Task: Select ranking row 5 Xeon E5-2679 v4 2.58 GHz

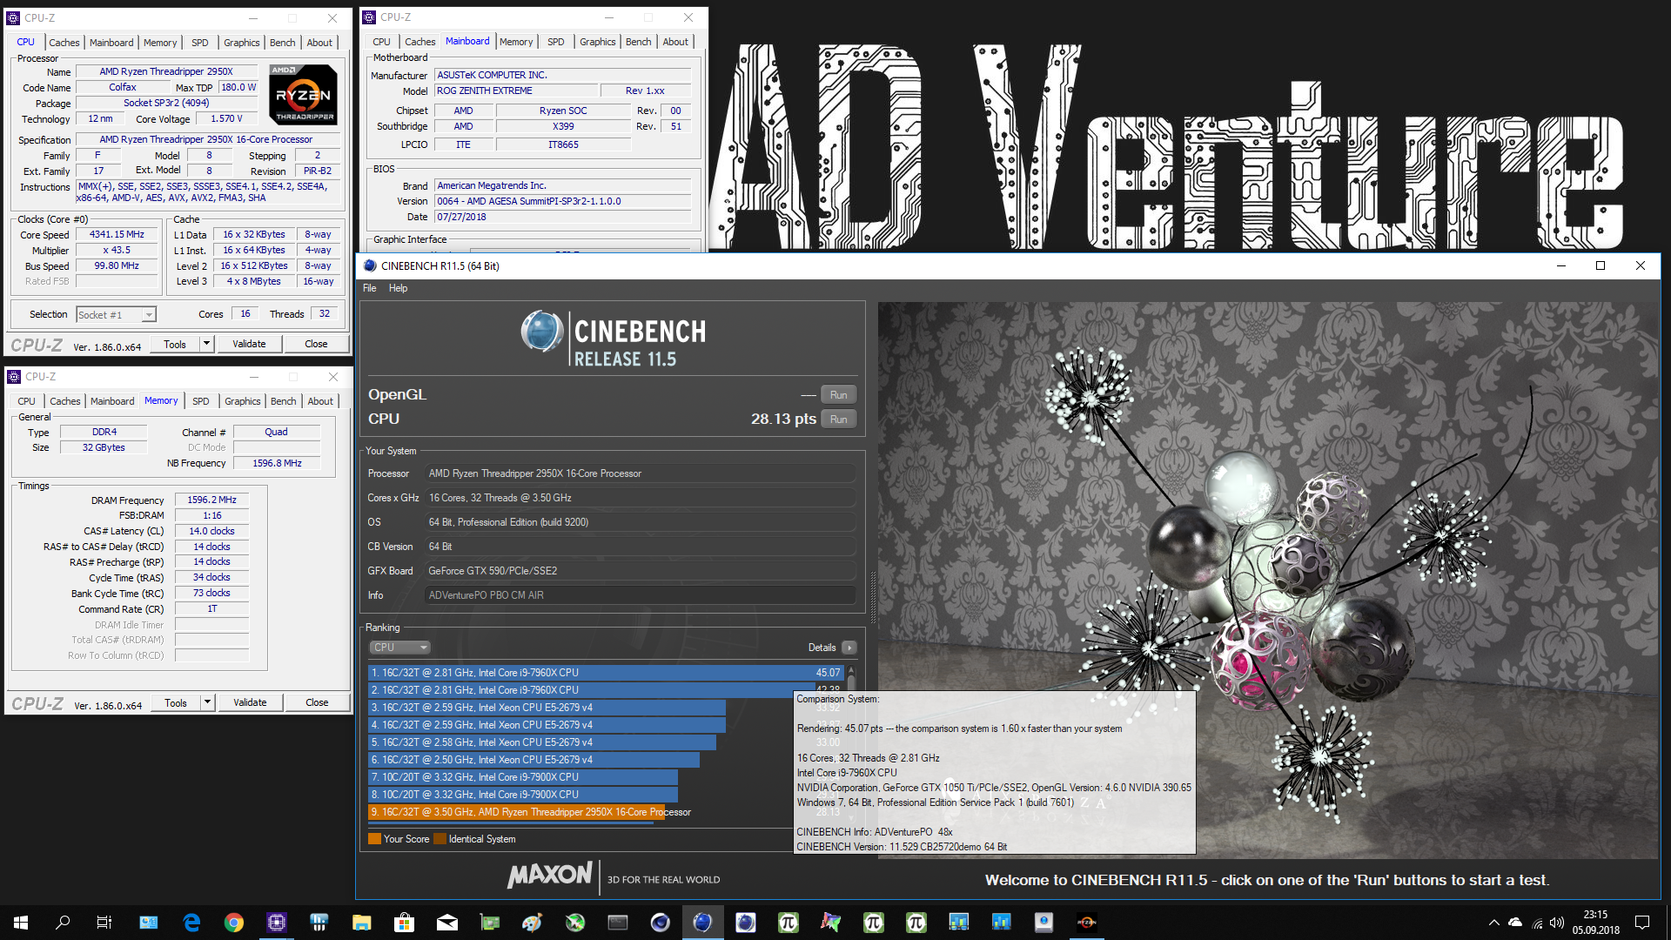Action: [x=542, y=742]
